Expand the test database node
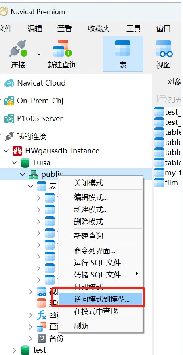The image size is (183, 355). tap(15, 350)
